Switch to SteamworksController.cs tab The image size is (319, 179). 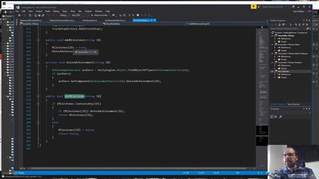click(31, 20)
